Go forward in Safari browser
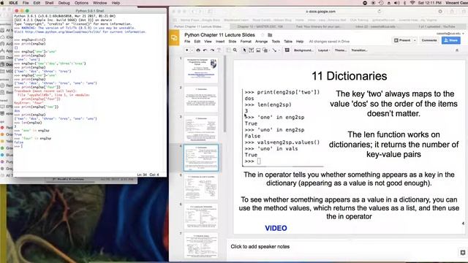This screenshot has width=468, height=263. point(200,12)
